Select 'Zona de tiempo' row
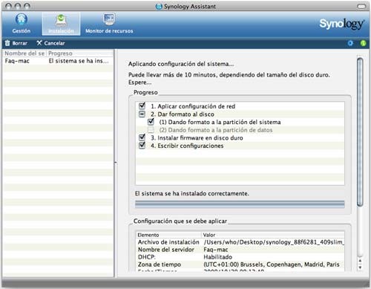371x289 pixels. pos(240,264)
